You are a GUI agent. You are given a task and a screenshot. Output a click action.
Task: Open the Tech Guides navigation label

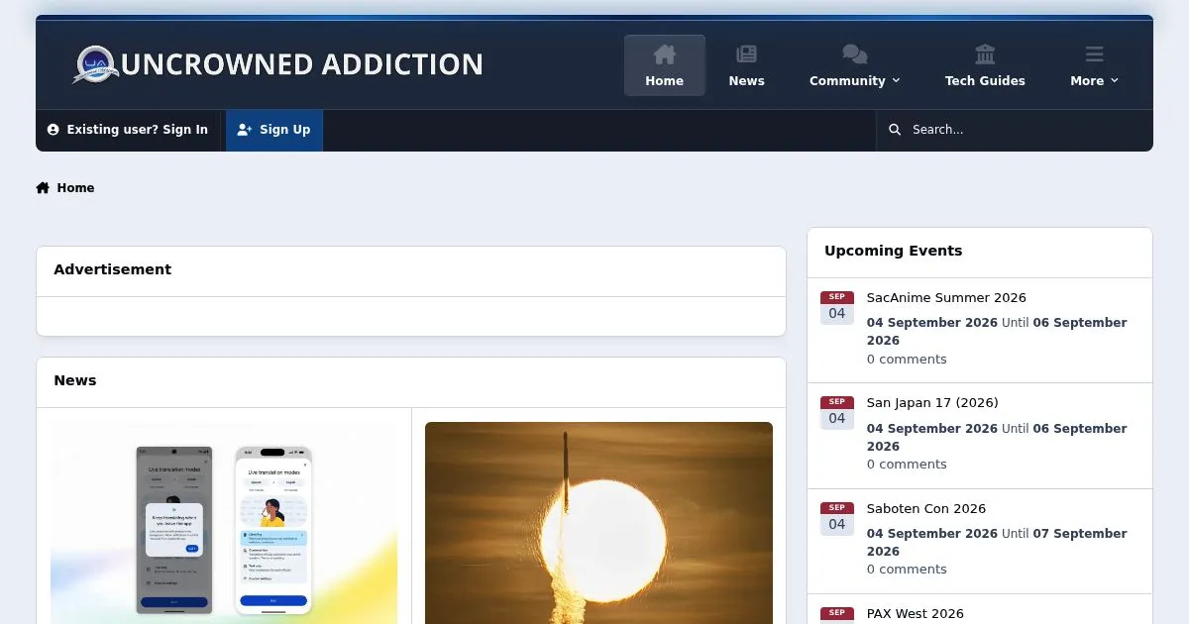[x=985, y=81]
